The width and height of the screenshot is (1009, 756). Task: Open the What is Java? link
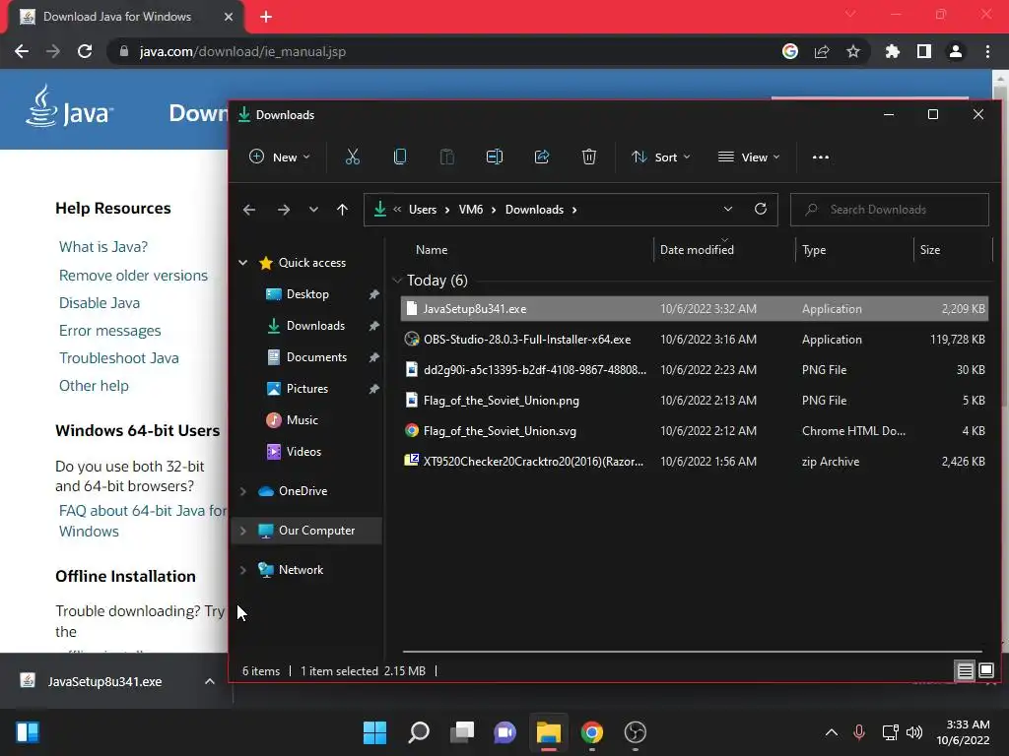point(102,247)
